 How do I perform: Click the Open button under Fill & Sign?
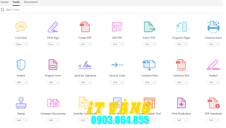point(51,44)
